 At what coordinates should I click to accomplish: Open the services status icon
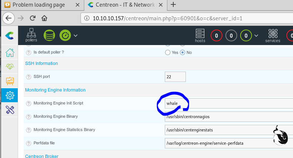click(273, 35)
